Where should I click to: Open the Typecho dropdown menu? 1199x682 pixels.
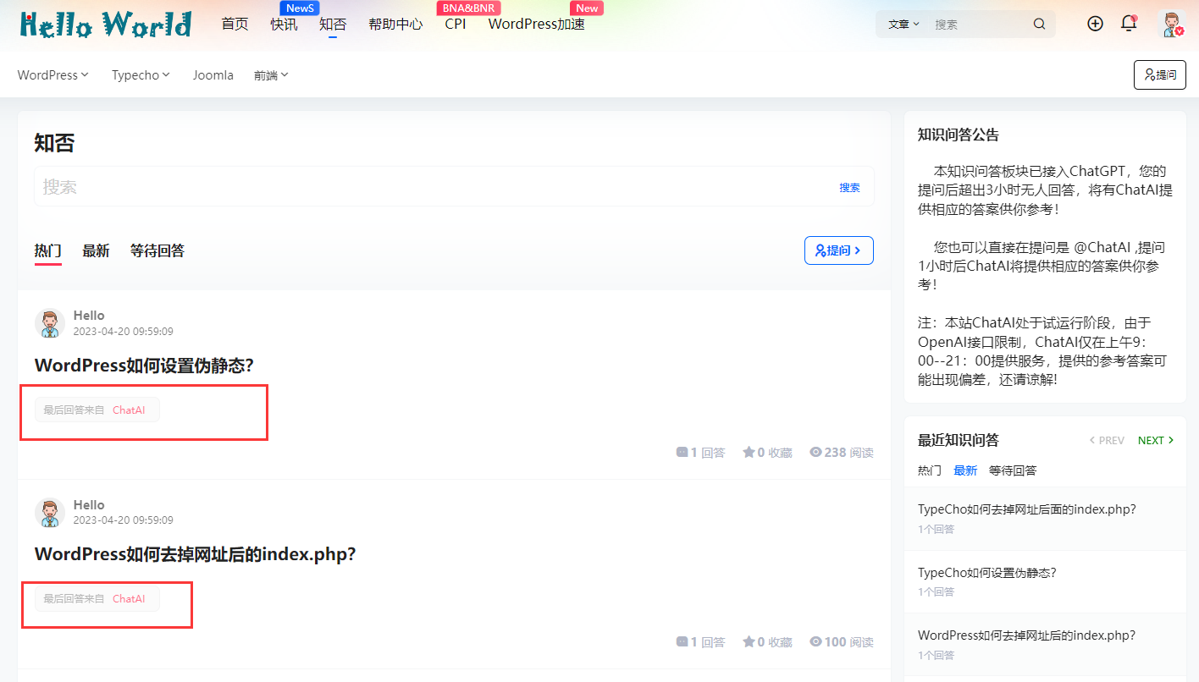click(x=140, y=74)
